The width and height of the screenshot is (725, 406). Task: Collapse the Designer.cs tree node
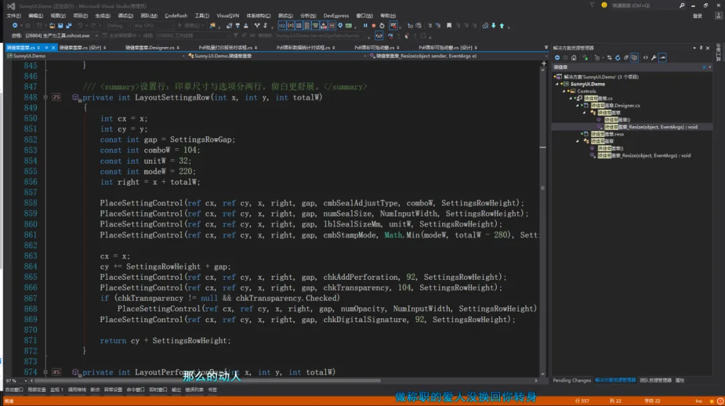coord(577,106)
